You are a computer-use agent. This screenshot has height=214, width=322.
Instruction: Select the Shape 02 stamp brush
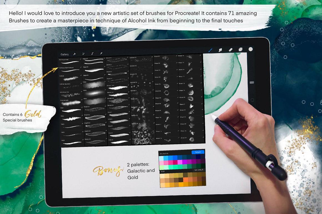coord(165,65)
